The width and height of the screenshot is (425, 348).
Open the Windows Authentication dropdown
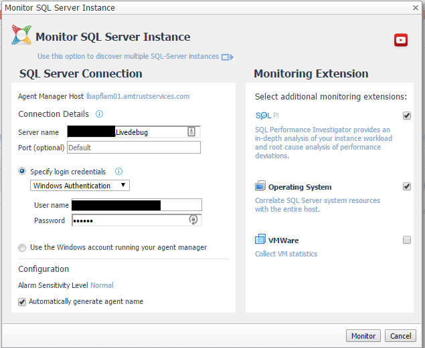(80, 186)
